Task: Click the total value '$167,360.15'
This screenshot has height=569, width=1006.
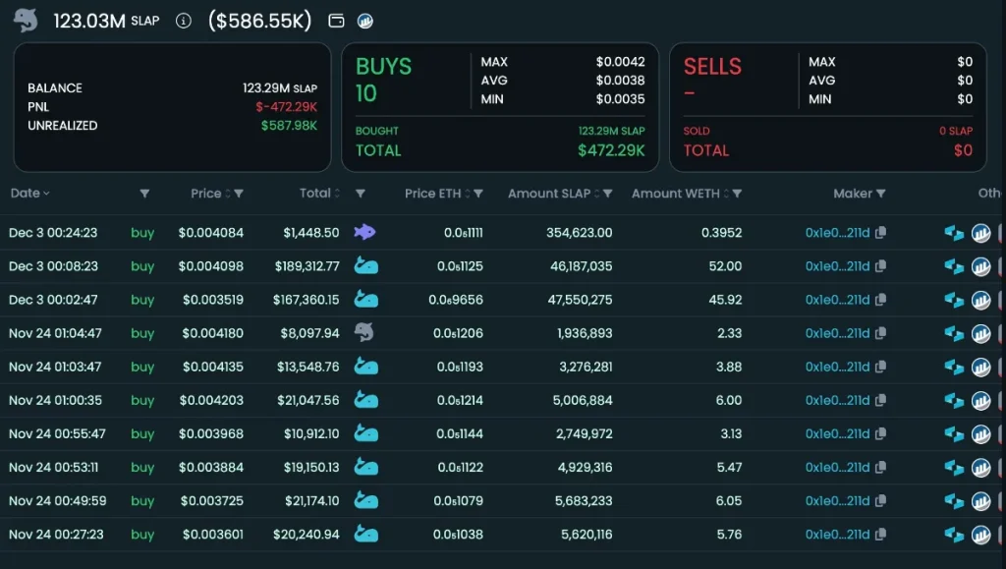Action: click(x=307, y=300)
